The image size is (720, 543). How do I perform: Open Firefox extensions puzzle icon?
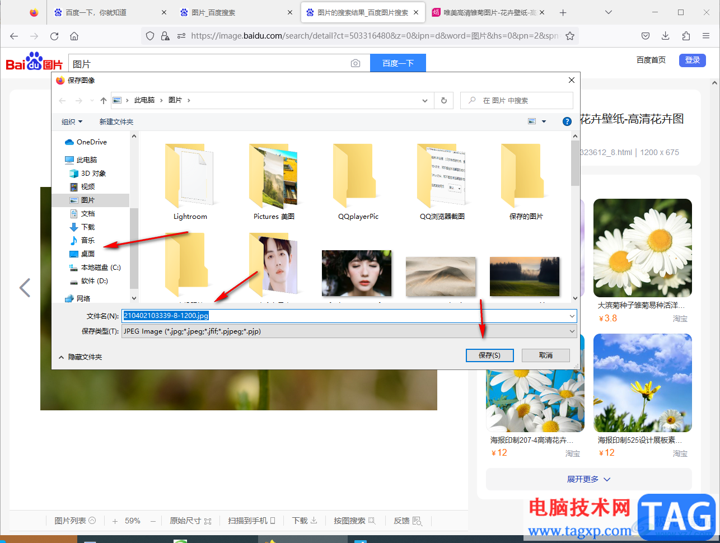pos(686,36)
